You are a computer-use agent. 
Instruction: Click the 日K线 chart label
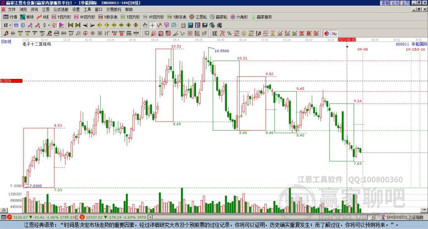coord(6,41)
